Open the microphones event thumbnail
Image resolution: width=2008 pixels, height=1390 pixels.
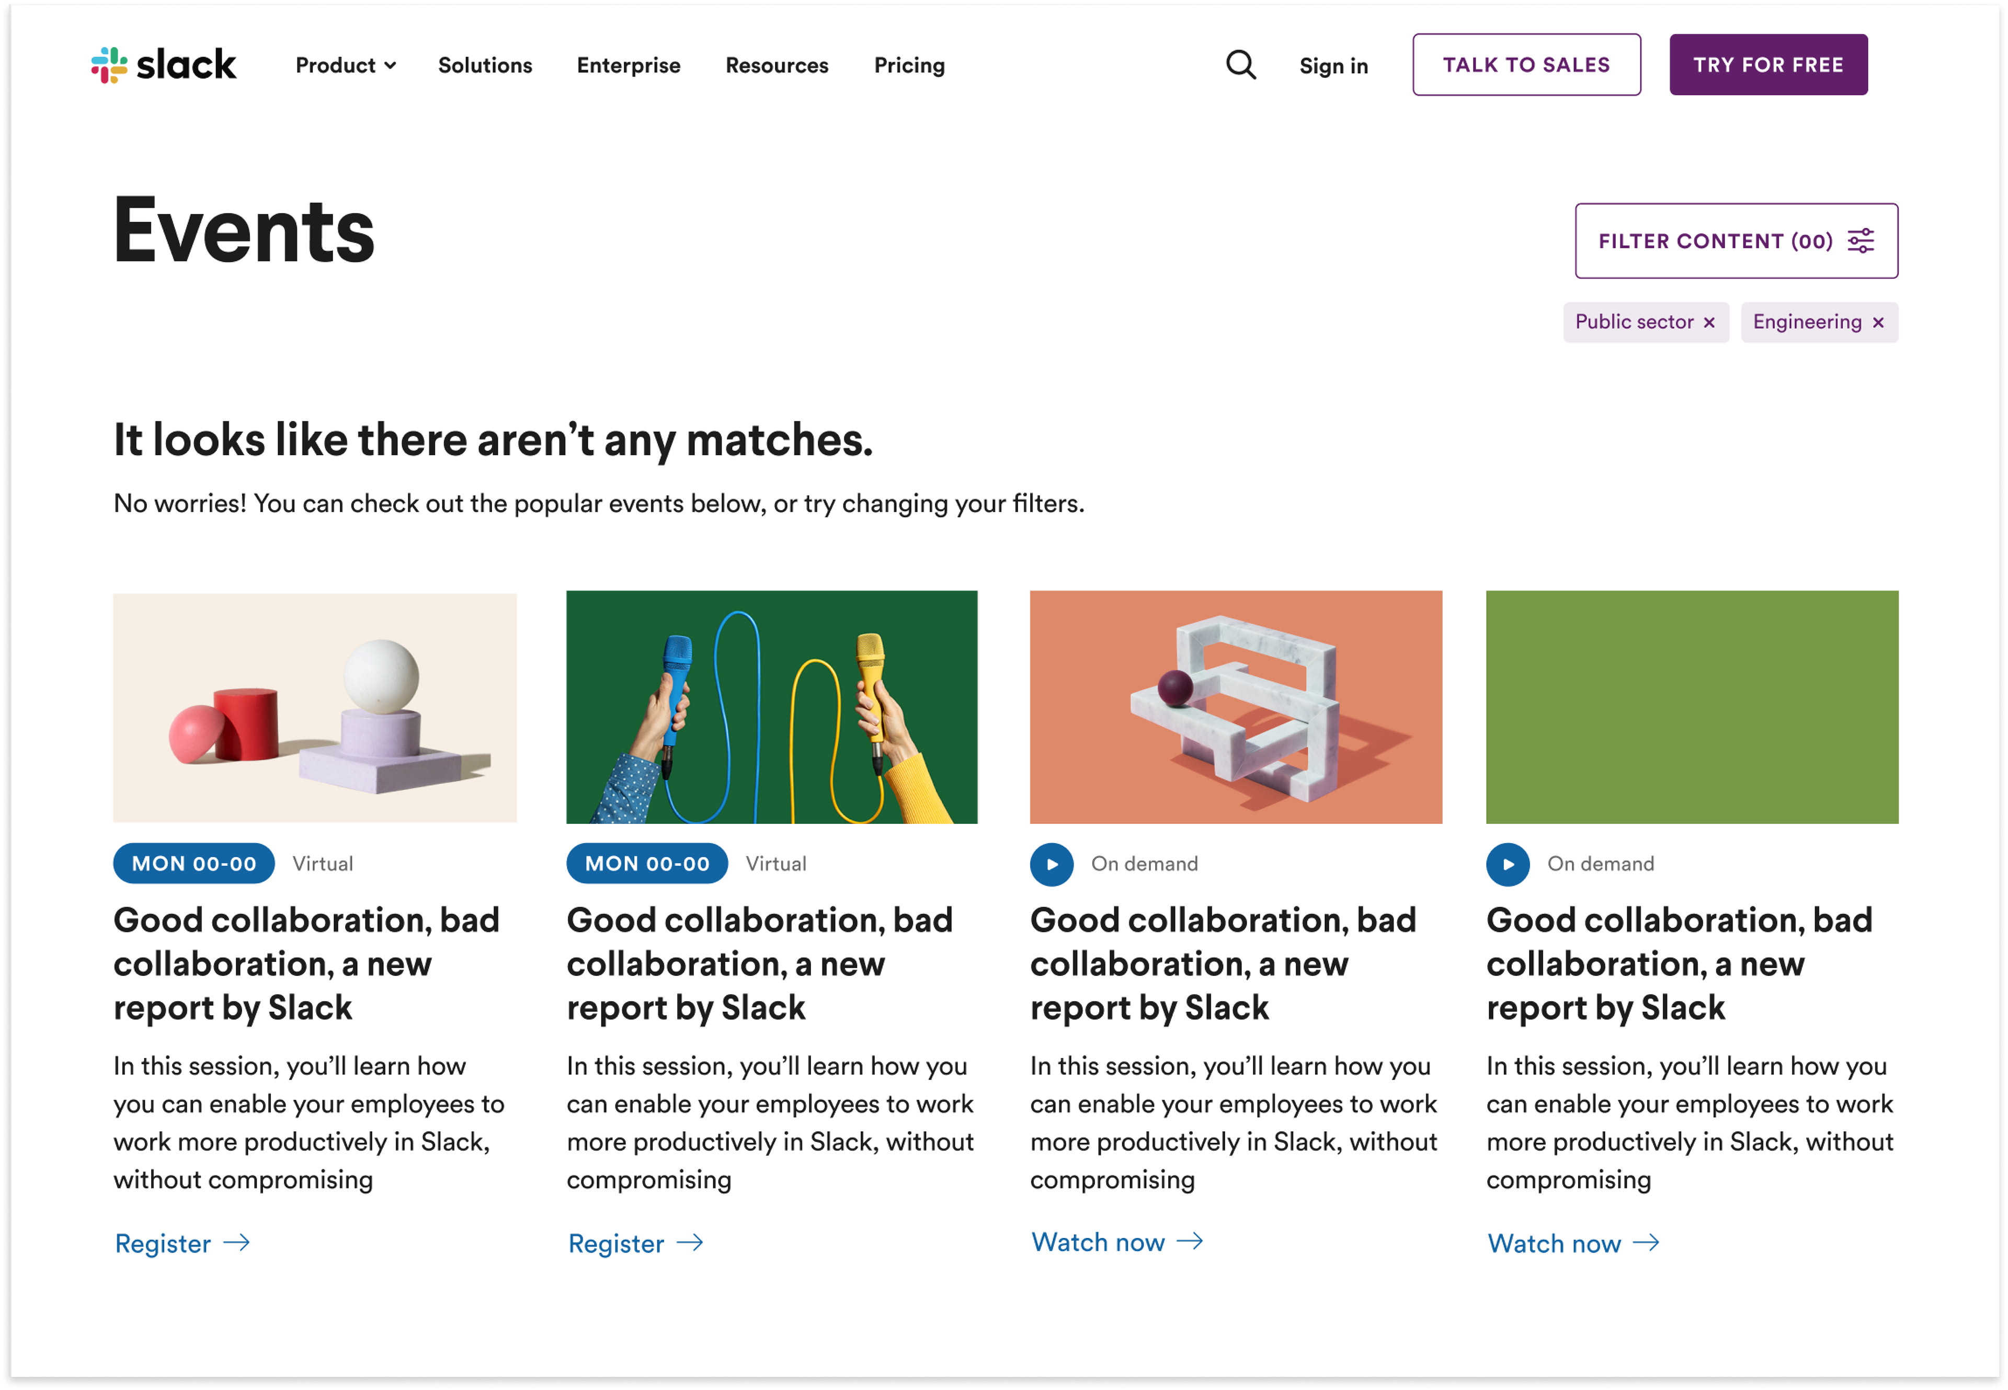[772, 707]
